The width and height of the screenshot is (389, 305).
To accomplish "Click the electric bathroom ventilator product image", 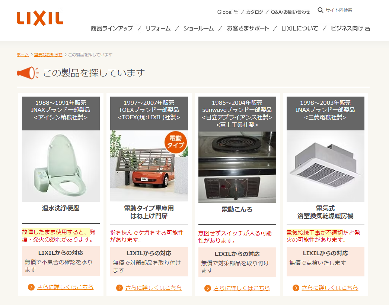I will pos(325,166).
